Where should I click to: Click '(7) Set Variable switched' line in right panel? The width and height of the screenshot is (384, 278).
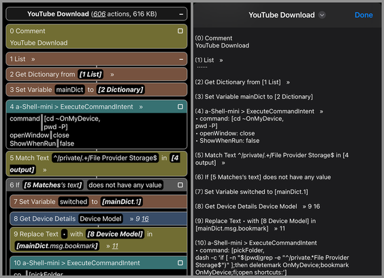point(251,192)
